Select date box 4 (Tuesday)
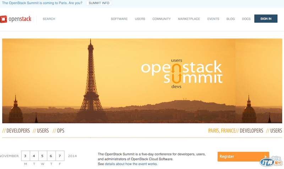 (34, 156)
